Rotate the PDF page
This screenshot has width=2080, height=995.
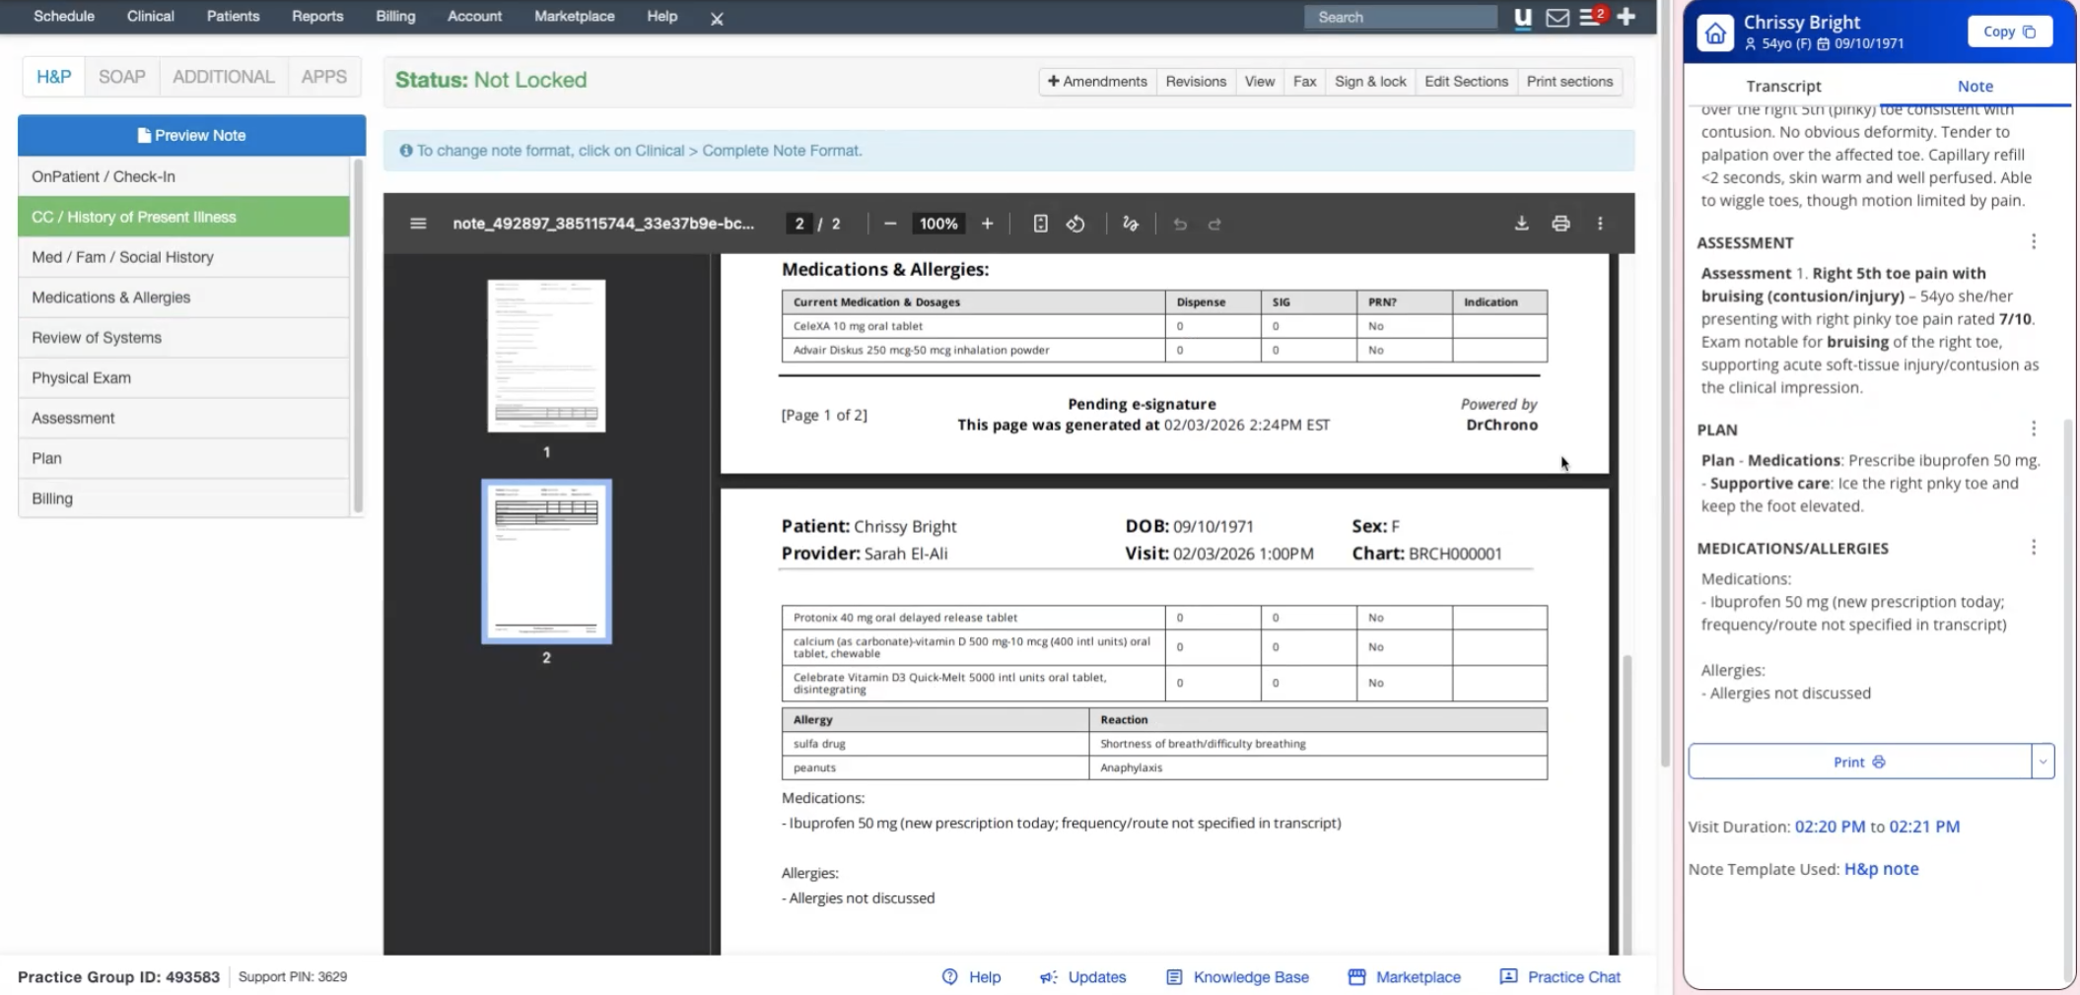pos(1075,224)
